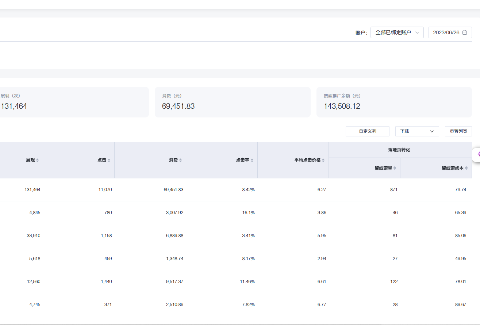
Task: Sort by 消费 column sort icon
Action: [181, 160]
